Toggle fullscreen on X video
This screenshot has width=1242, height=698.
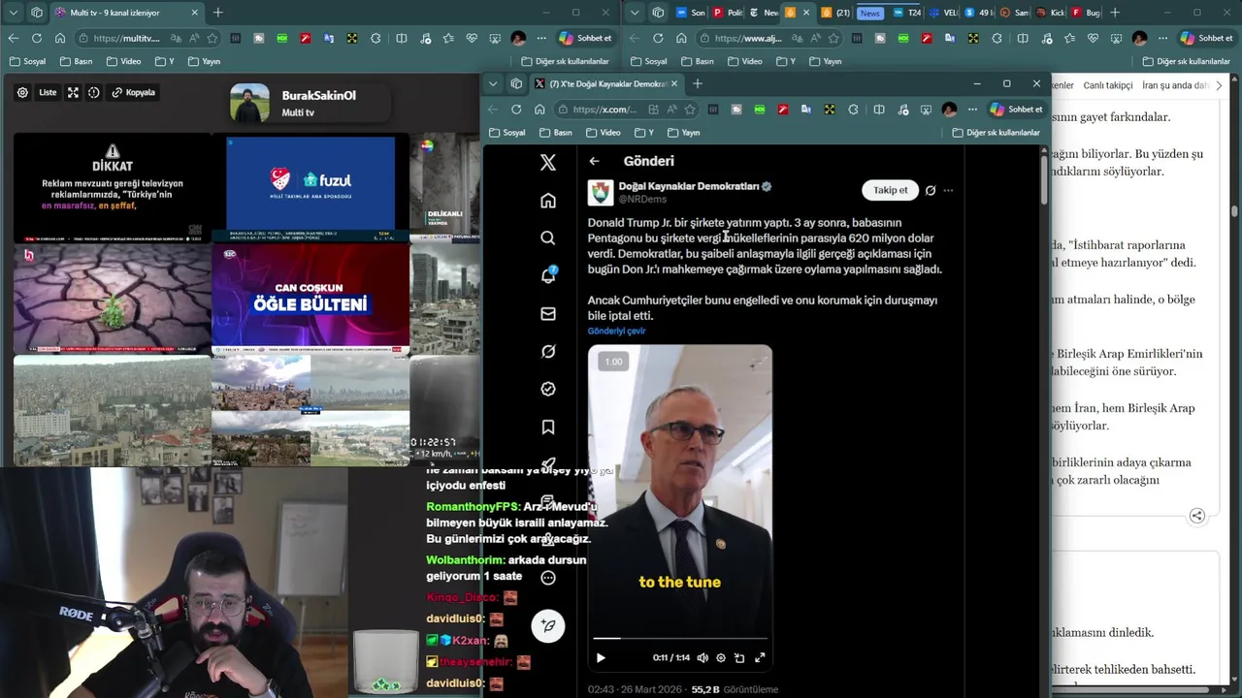click(760, 657)
